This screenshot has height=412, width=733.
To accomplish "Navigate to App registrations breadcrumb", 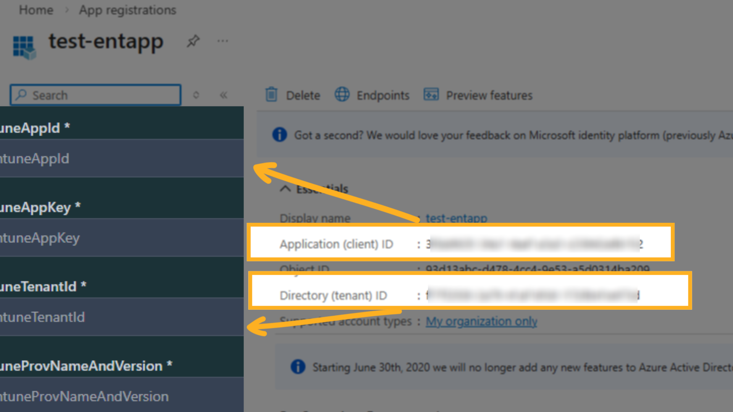I will (x=128, y=10).
